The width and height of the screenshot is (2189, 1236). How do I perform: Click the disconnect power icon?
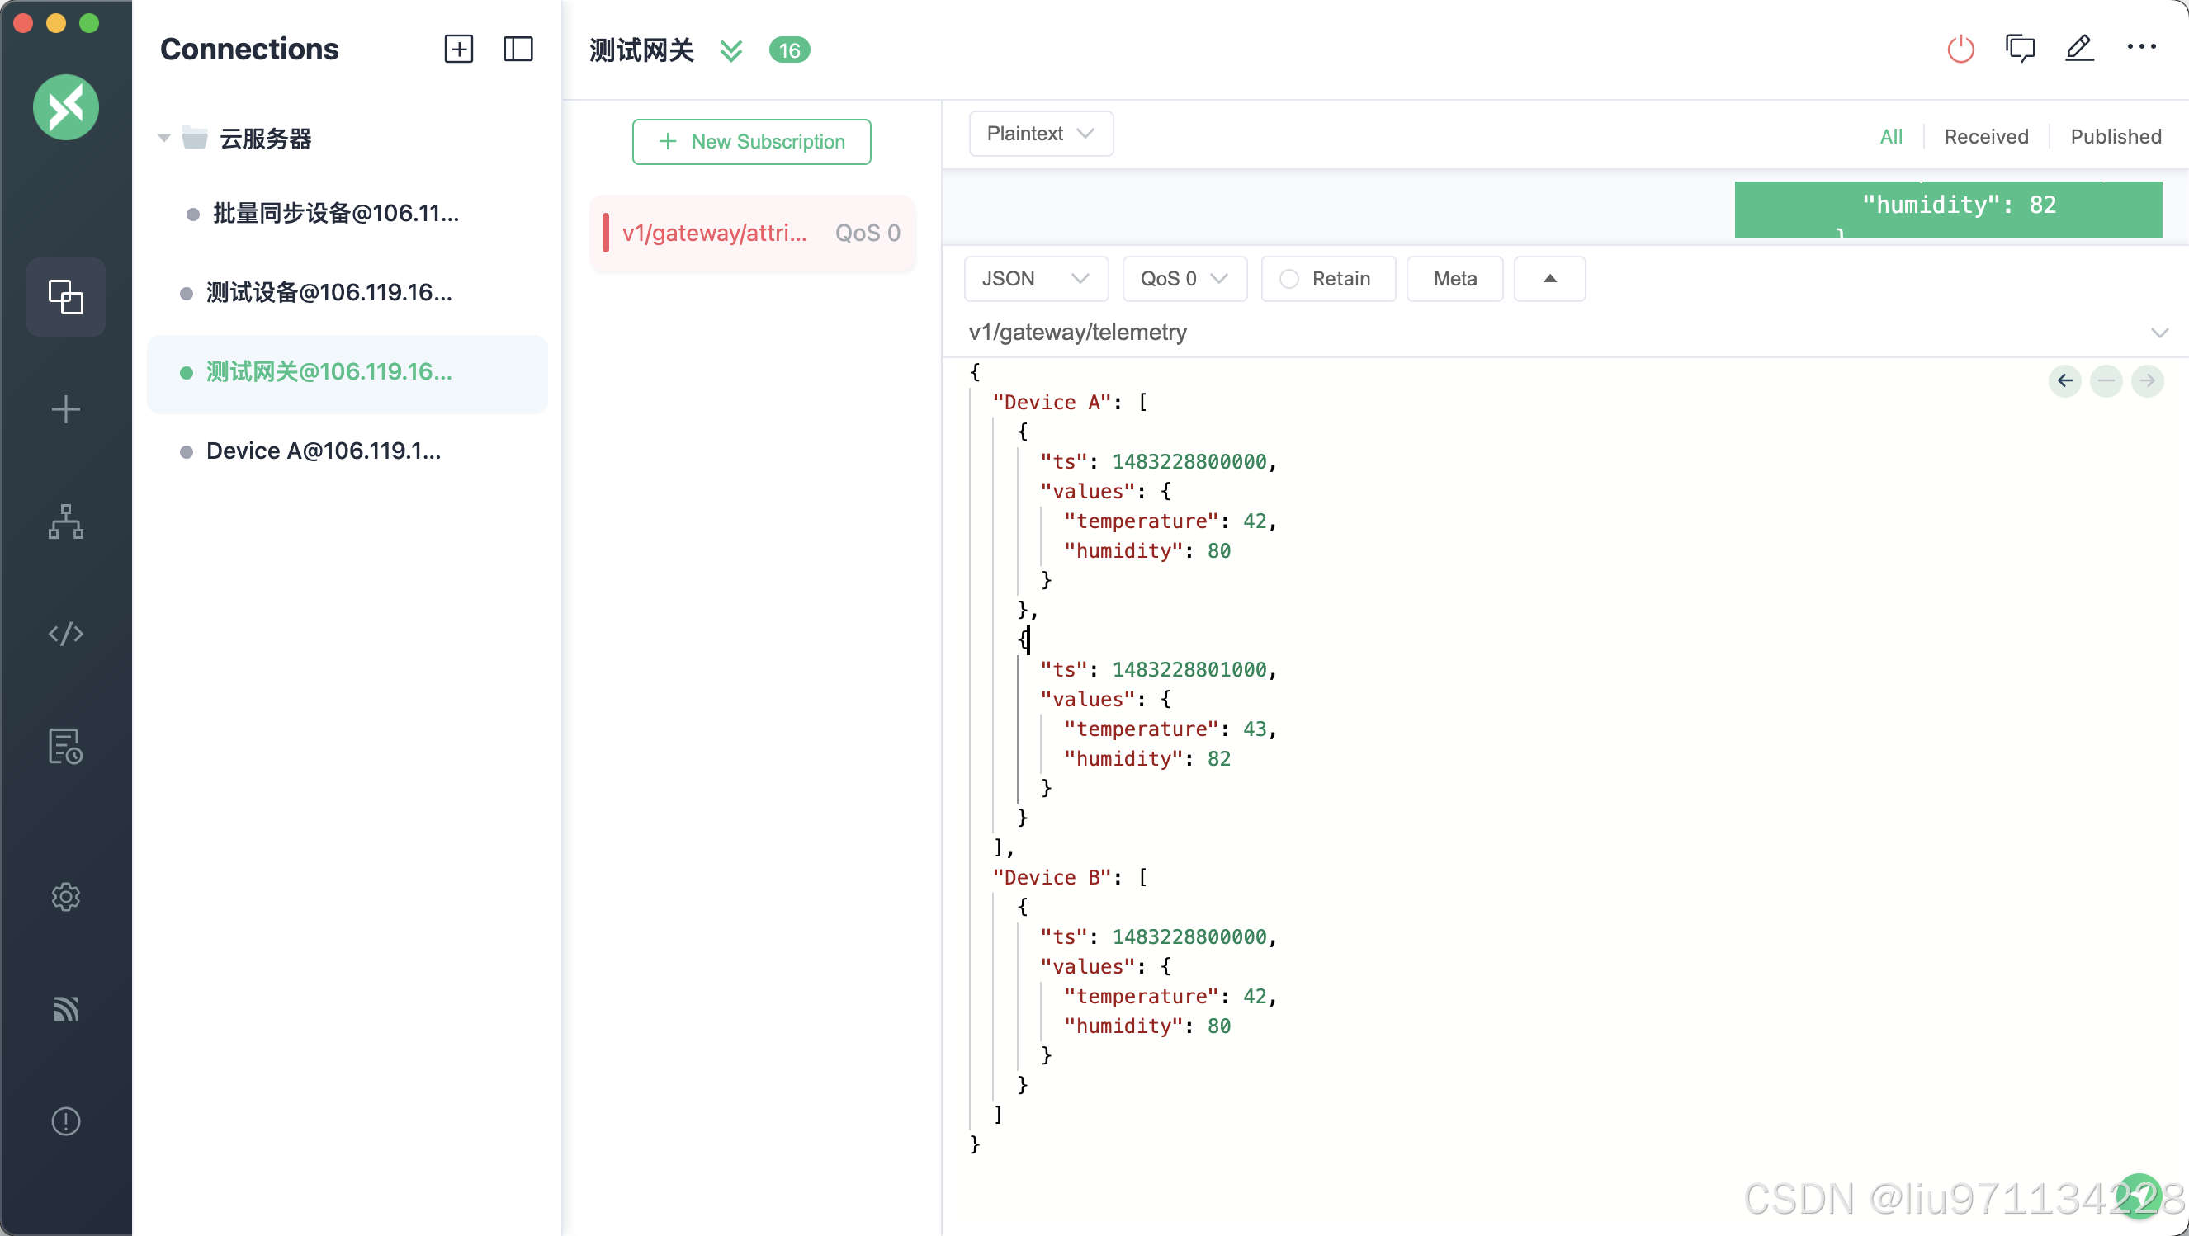pos(1960,50)
